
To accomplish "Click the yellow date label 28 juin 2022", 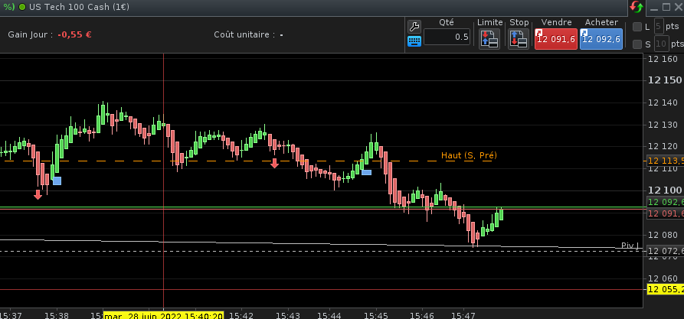I will (x=164, y=315).
